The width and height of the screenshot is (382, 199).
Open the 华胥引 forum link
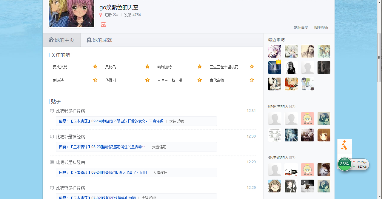pos(110,80)
